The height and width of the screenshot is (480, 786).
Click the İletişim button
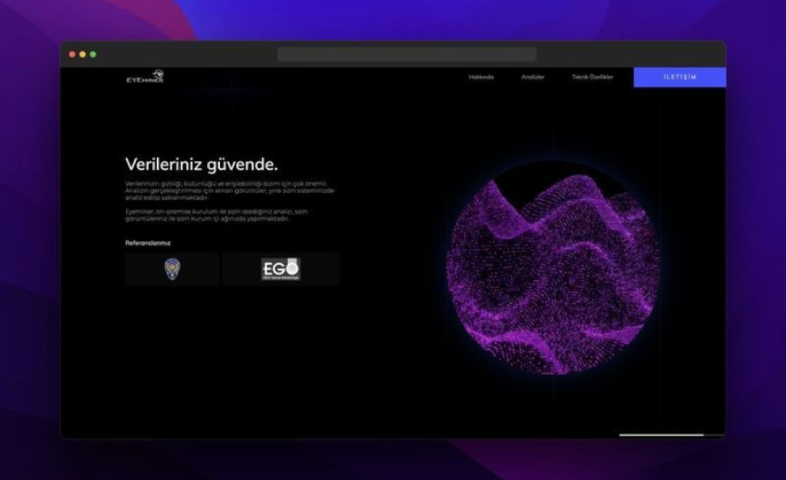tap(679, 77)
